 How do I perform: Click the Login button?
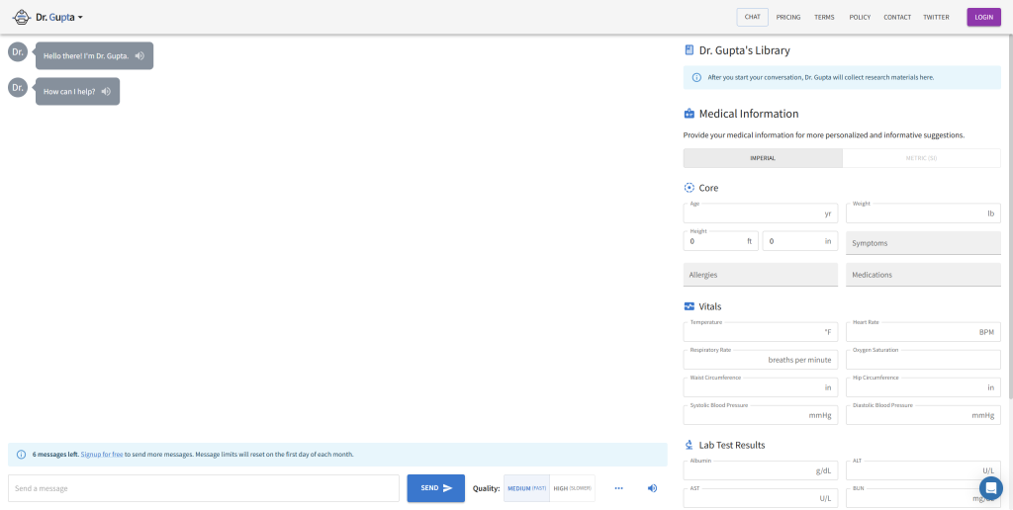[984, 18]
